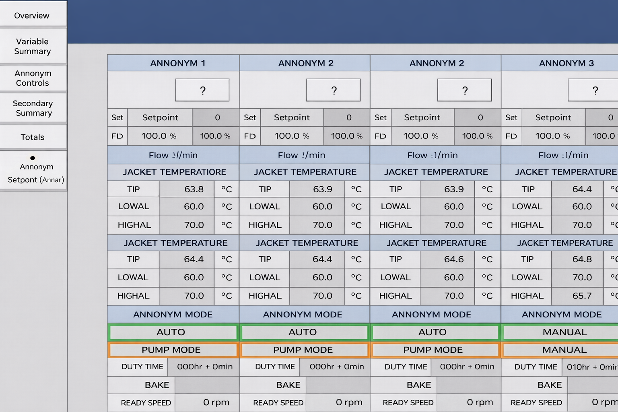Open Annonym Controls from the sidebar
The width and height of the screenshot is (618, 412).
(x=33, y=78)
